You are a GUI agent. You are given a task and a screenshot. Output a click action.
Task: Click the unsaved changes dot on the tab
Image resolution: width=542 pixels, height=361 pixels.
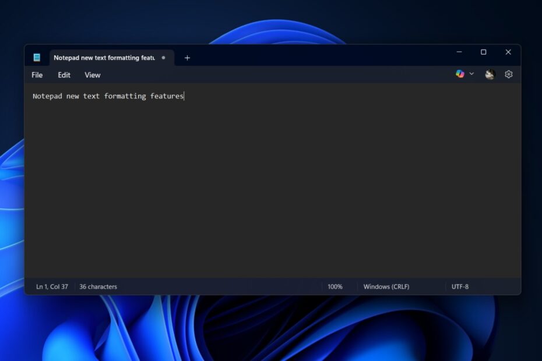(x=164, y=58)
